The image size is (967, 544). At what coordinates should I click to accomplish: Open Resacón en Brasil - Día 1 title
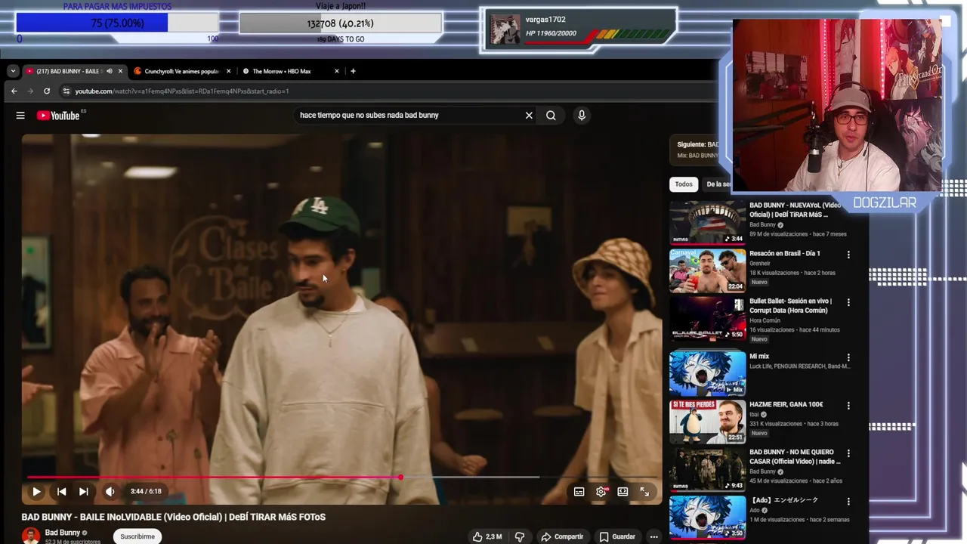(784, 254)
